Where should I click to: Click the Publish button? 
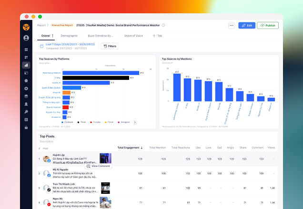click(x=268, y=26)
